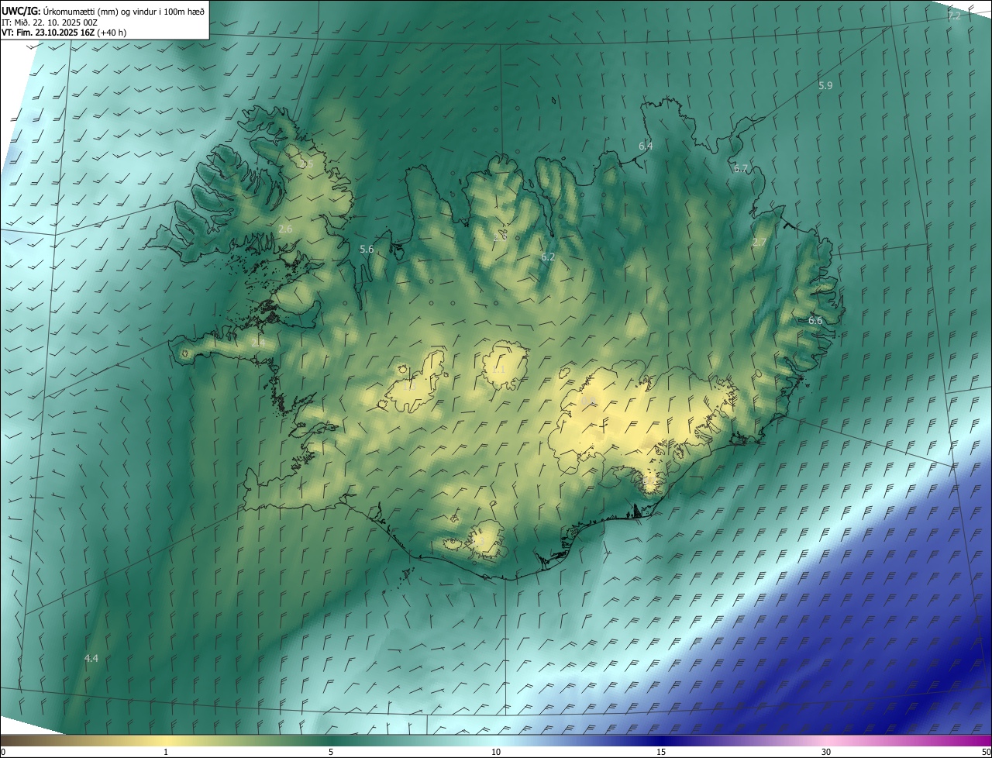Click the 5.6 value on the map
Screen dimensions: 992x758
(x=367, y=249)
